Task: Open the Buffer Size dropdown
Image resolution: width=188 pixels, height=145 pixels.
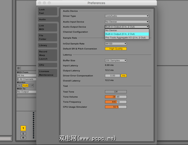Action: [116, 61]
